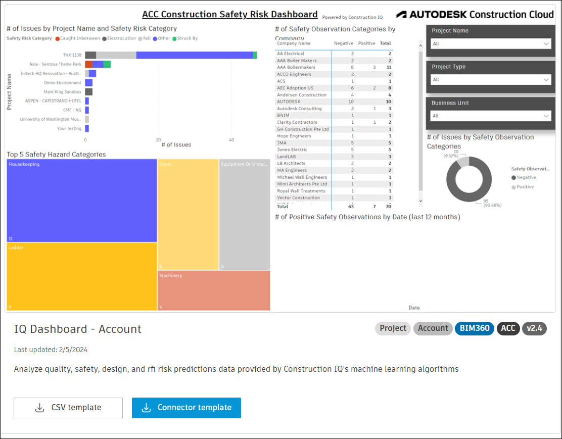Click the table scroll down arrow
The image size is (562, 439).
click(x=421, y=202)
